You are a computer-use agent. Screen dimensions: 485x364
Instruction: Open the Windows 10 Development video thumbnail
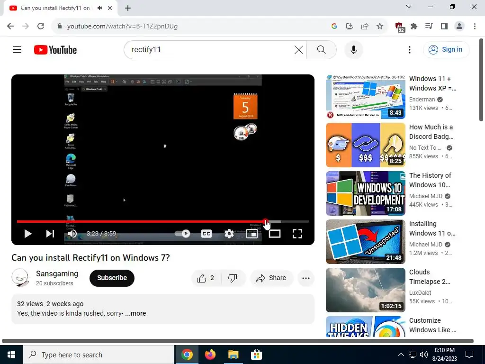366,193
